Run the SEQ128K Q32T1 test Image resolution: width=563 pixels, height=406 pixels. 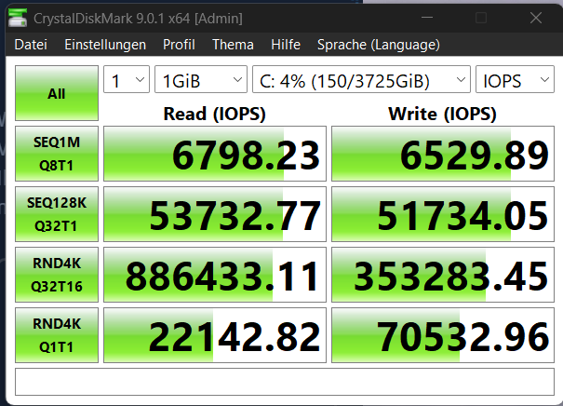pyautogui.click(x=57, y=214)
